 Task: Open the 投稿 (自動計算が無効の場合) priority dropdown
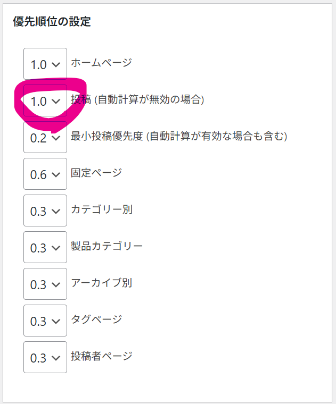point(45,101)
